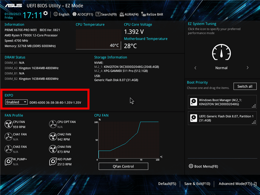Select the CHA3 FAN icon
The width and height of the screenshot is (260, 195).
[x=8, y=149]
